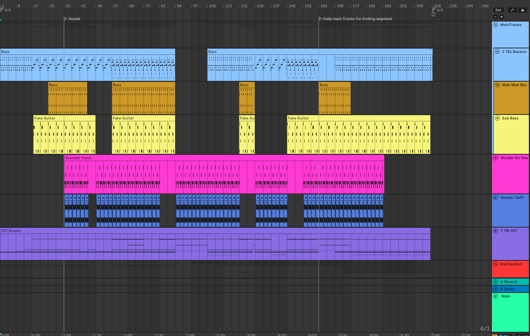Click the loop brace marker near bar 218
Image resolution: width=530 pixels, height=336 pixels.
tap(433, 14)
